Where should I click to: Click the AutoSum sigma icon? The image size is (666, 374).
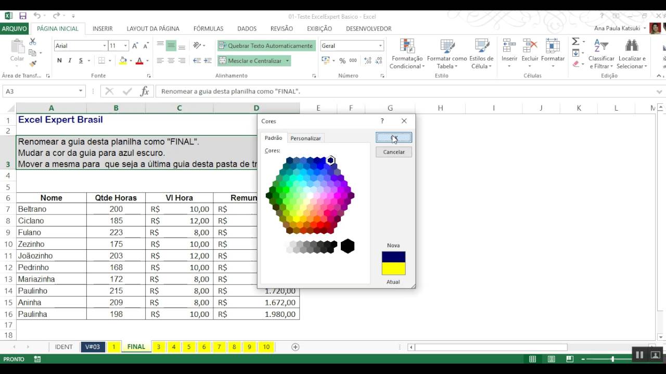575,42
